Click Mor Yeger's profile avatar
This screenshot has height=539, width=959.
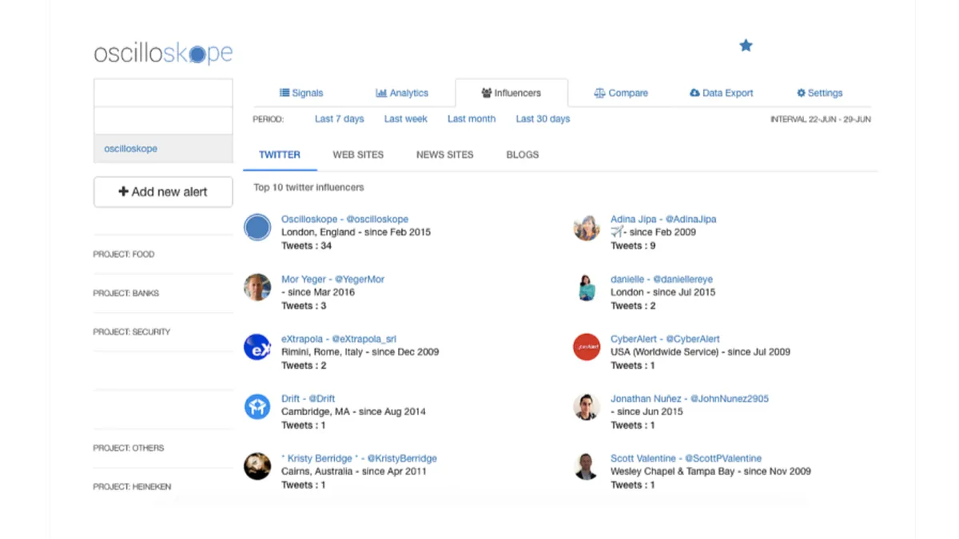pos(257,287)
